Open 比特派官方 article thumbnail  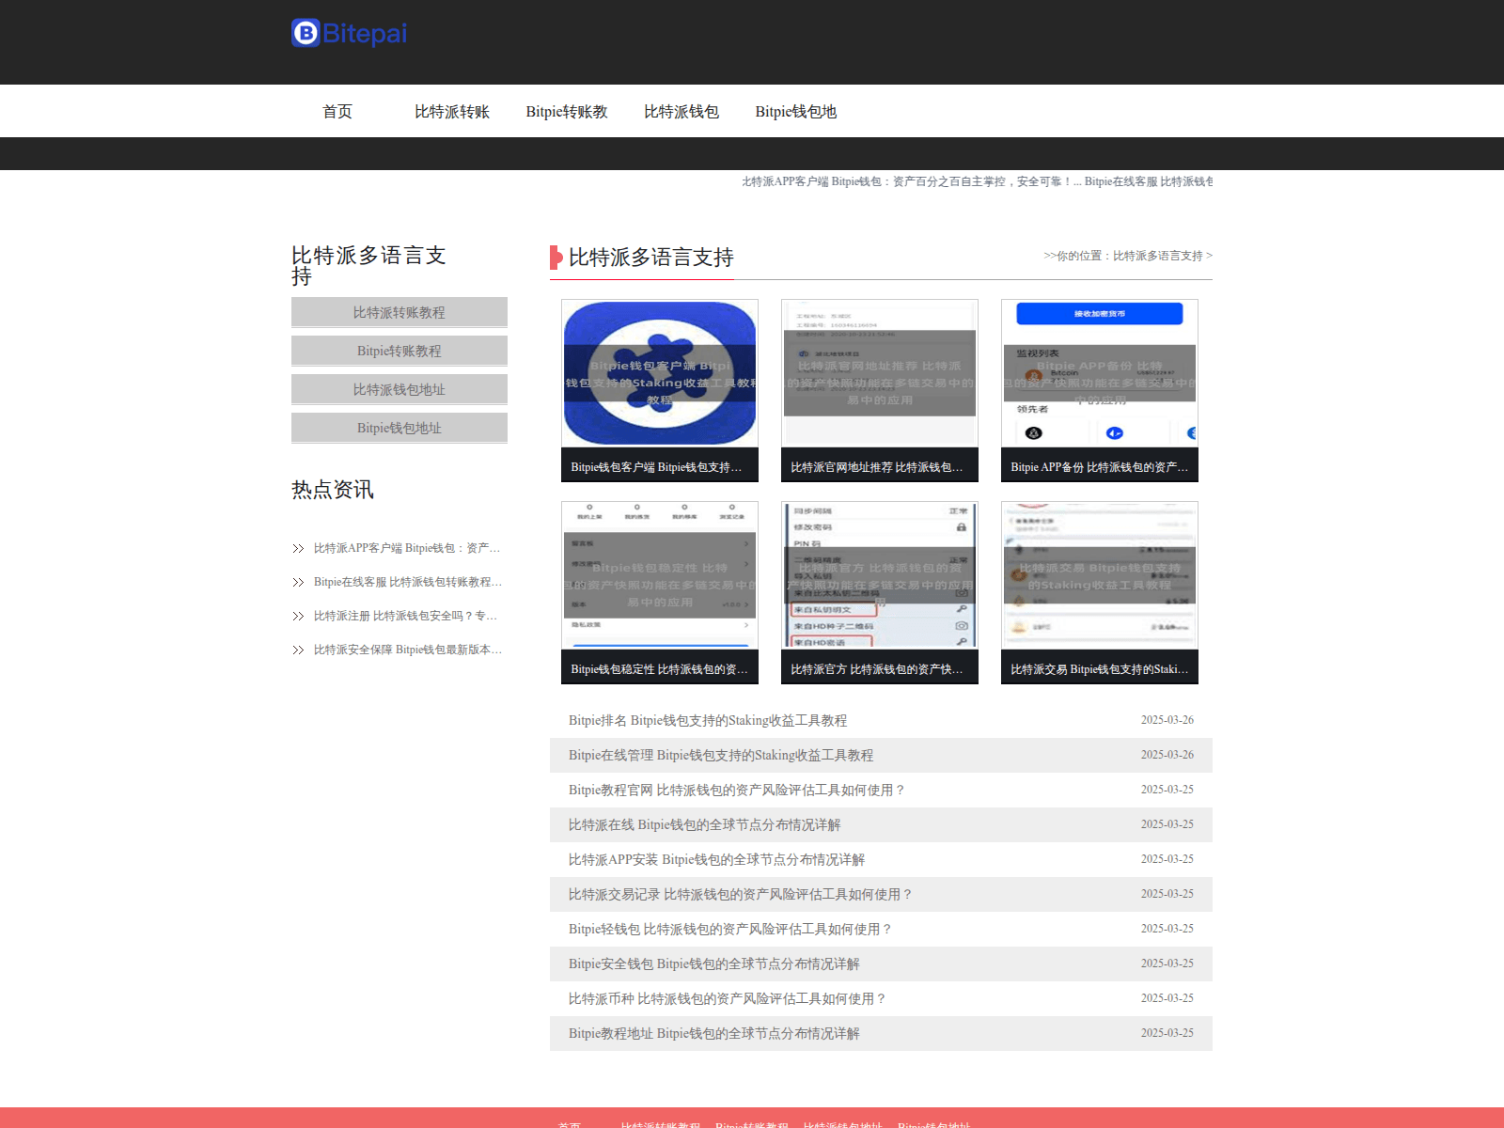pyautogui.click(x=880, y=575)
